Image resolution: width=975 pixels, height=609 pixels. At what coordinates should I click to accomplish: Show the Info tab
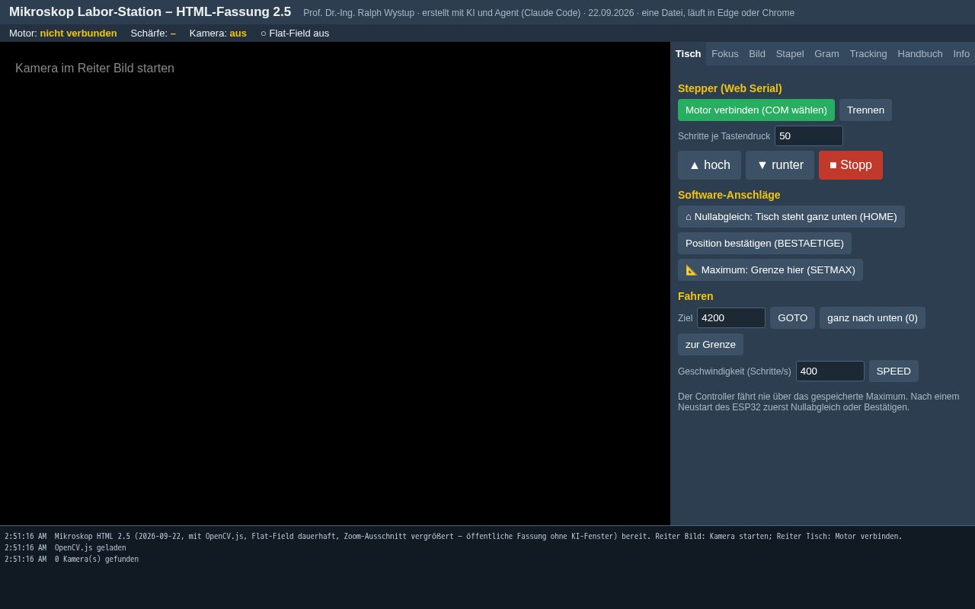[x=961, y=53]
